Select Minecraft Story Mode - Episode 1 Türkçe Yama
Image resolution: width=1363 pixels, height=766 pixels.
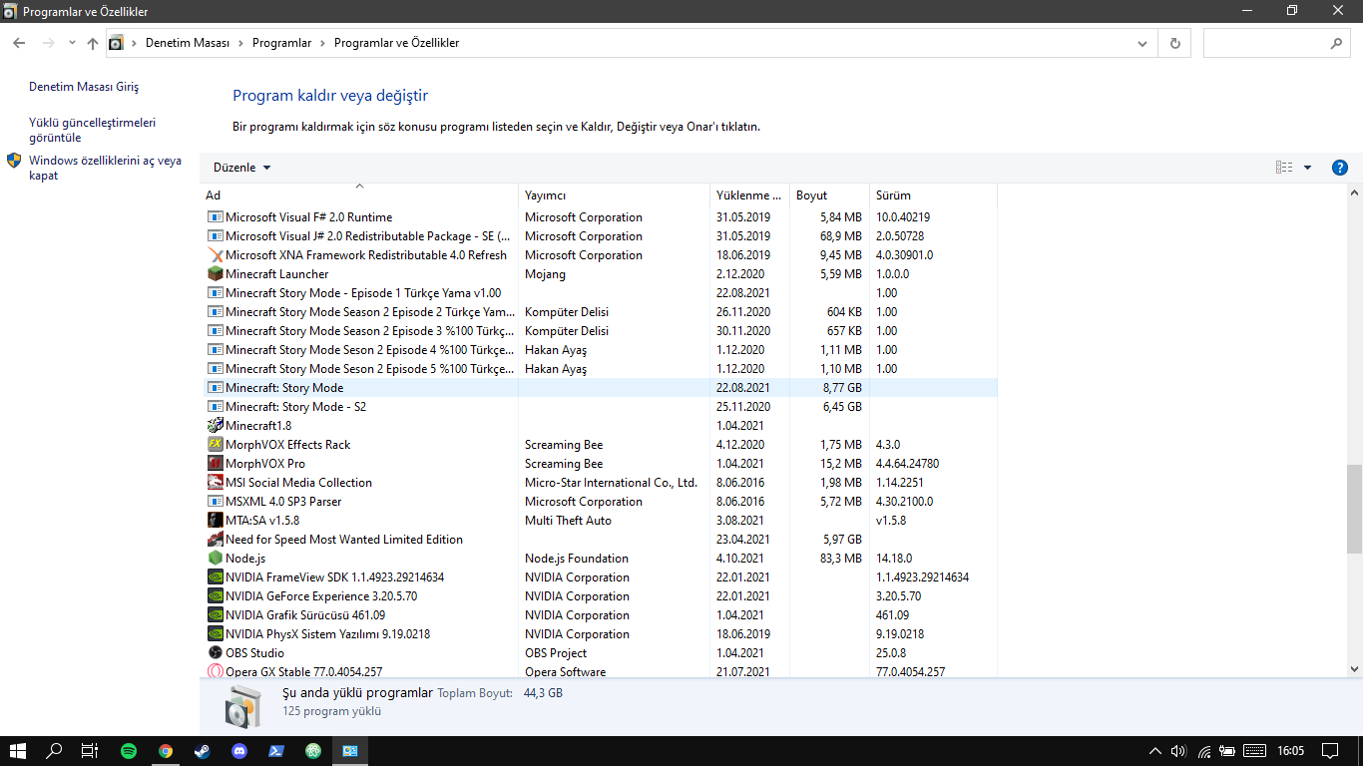coord(601,293)
